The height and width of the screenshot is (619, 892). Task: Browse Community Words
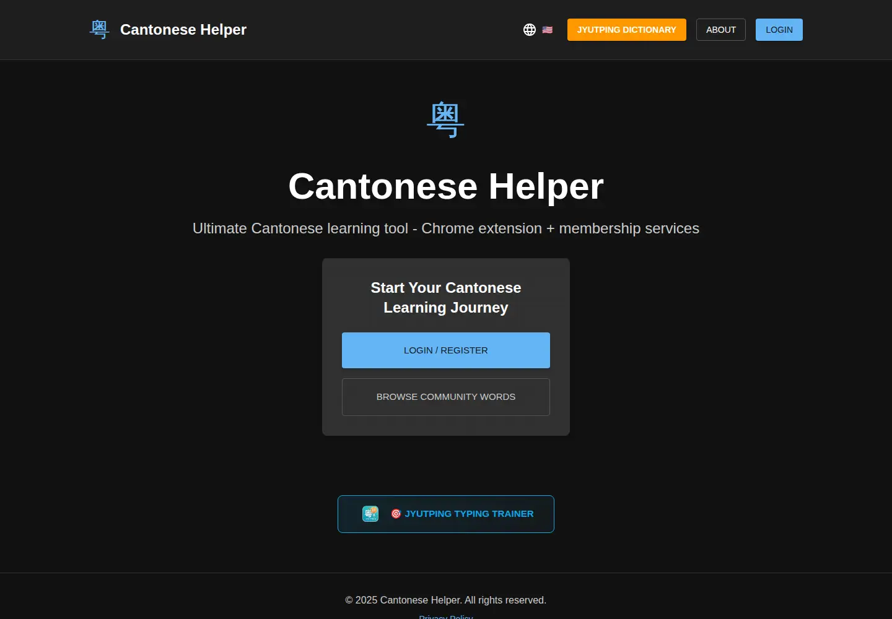click(x=446, y=397)
